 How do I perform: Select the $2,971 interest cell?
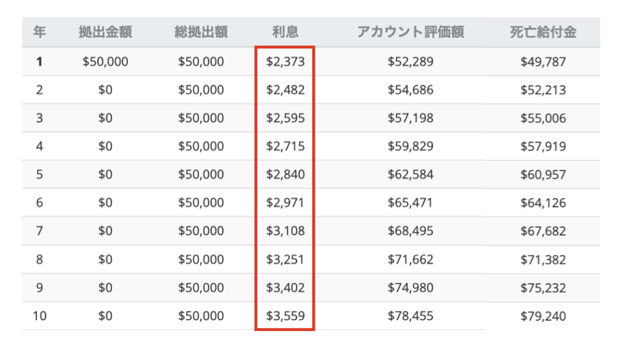[x=285, y=203]
